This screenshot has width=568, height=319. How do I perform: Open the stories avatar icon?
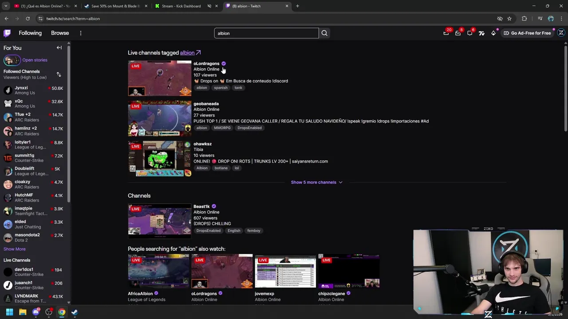pyautogui.click(x=12, y=60)
